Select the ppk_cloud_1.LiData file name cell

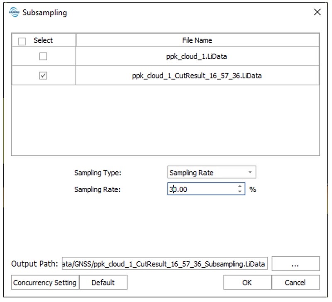[197, 56]
